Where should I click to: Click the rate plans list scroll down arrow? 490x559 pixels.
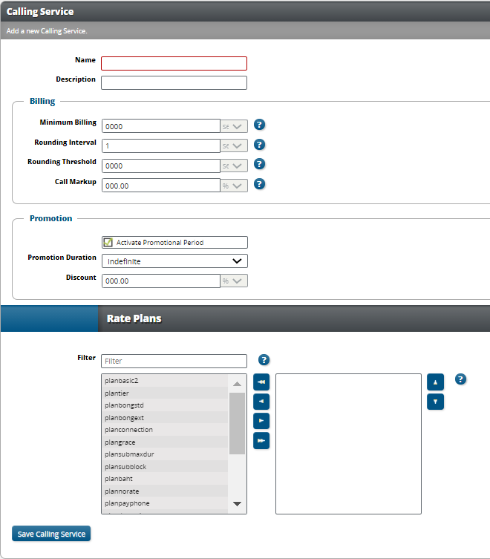[238, 504]
